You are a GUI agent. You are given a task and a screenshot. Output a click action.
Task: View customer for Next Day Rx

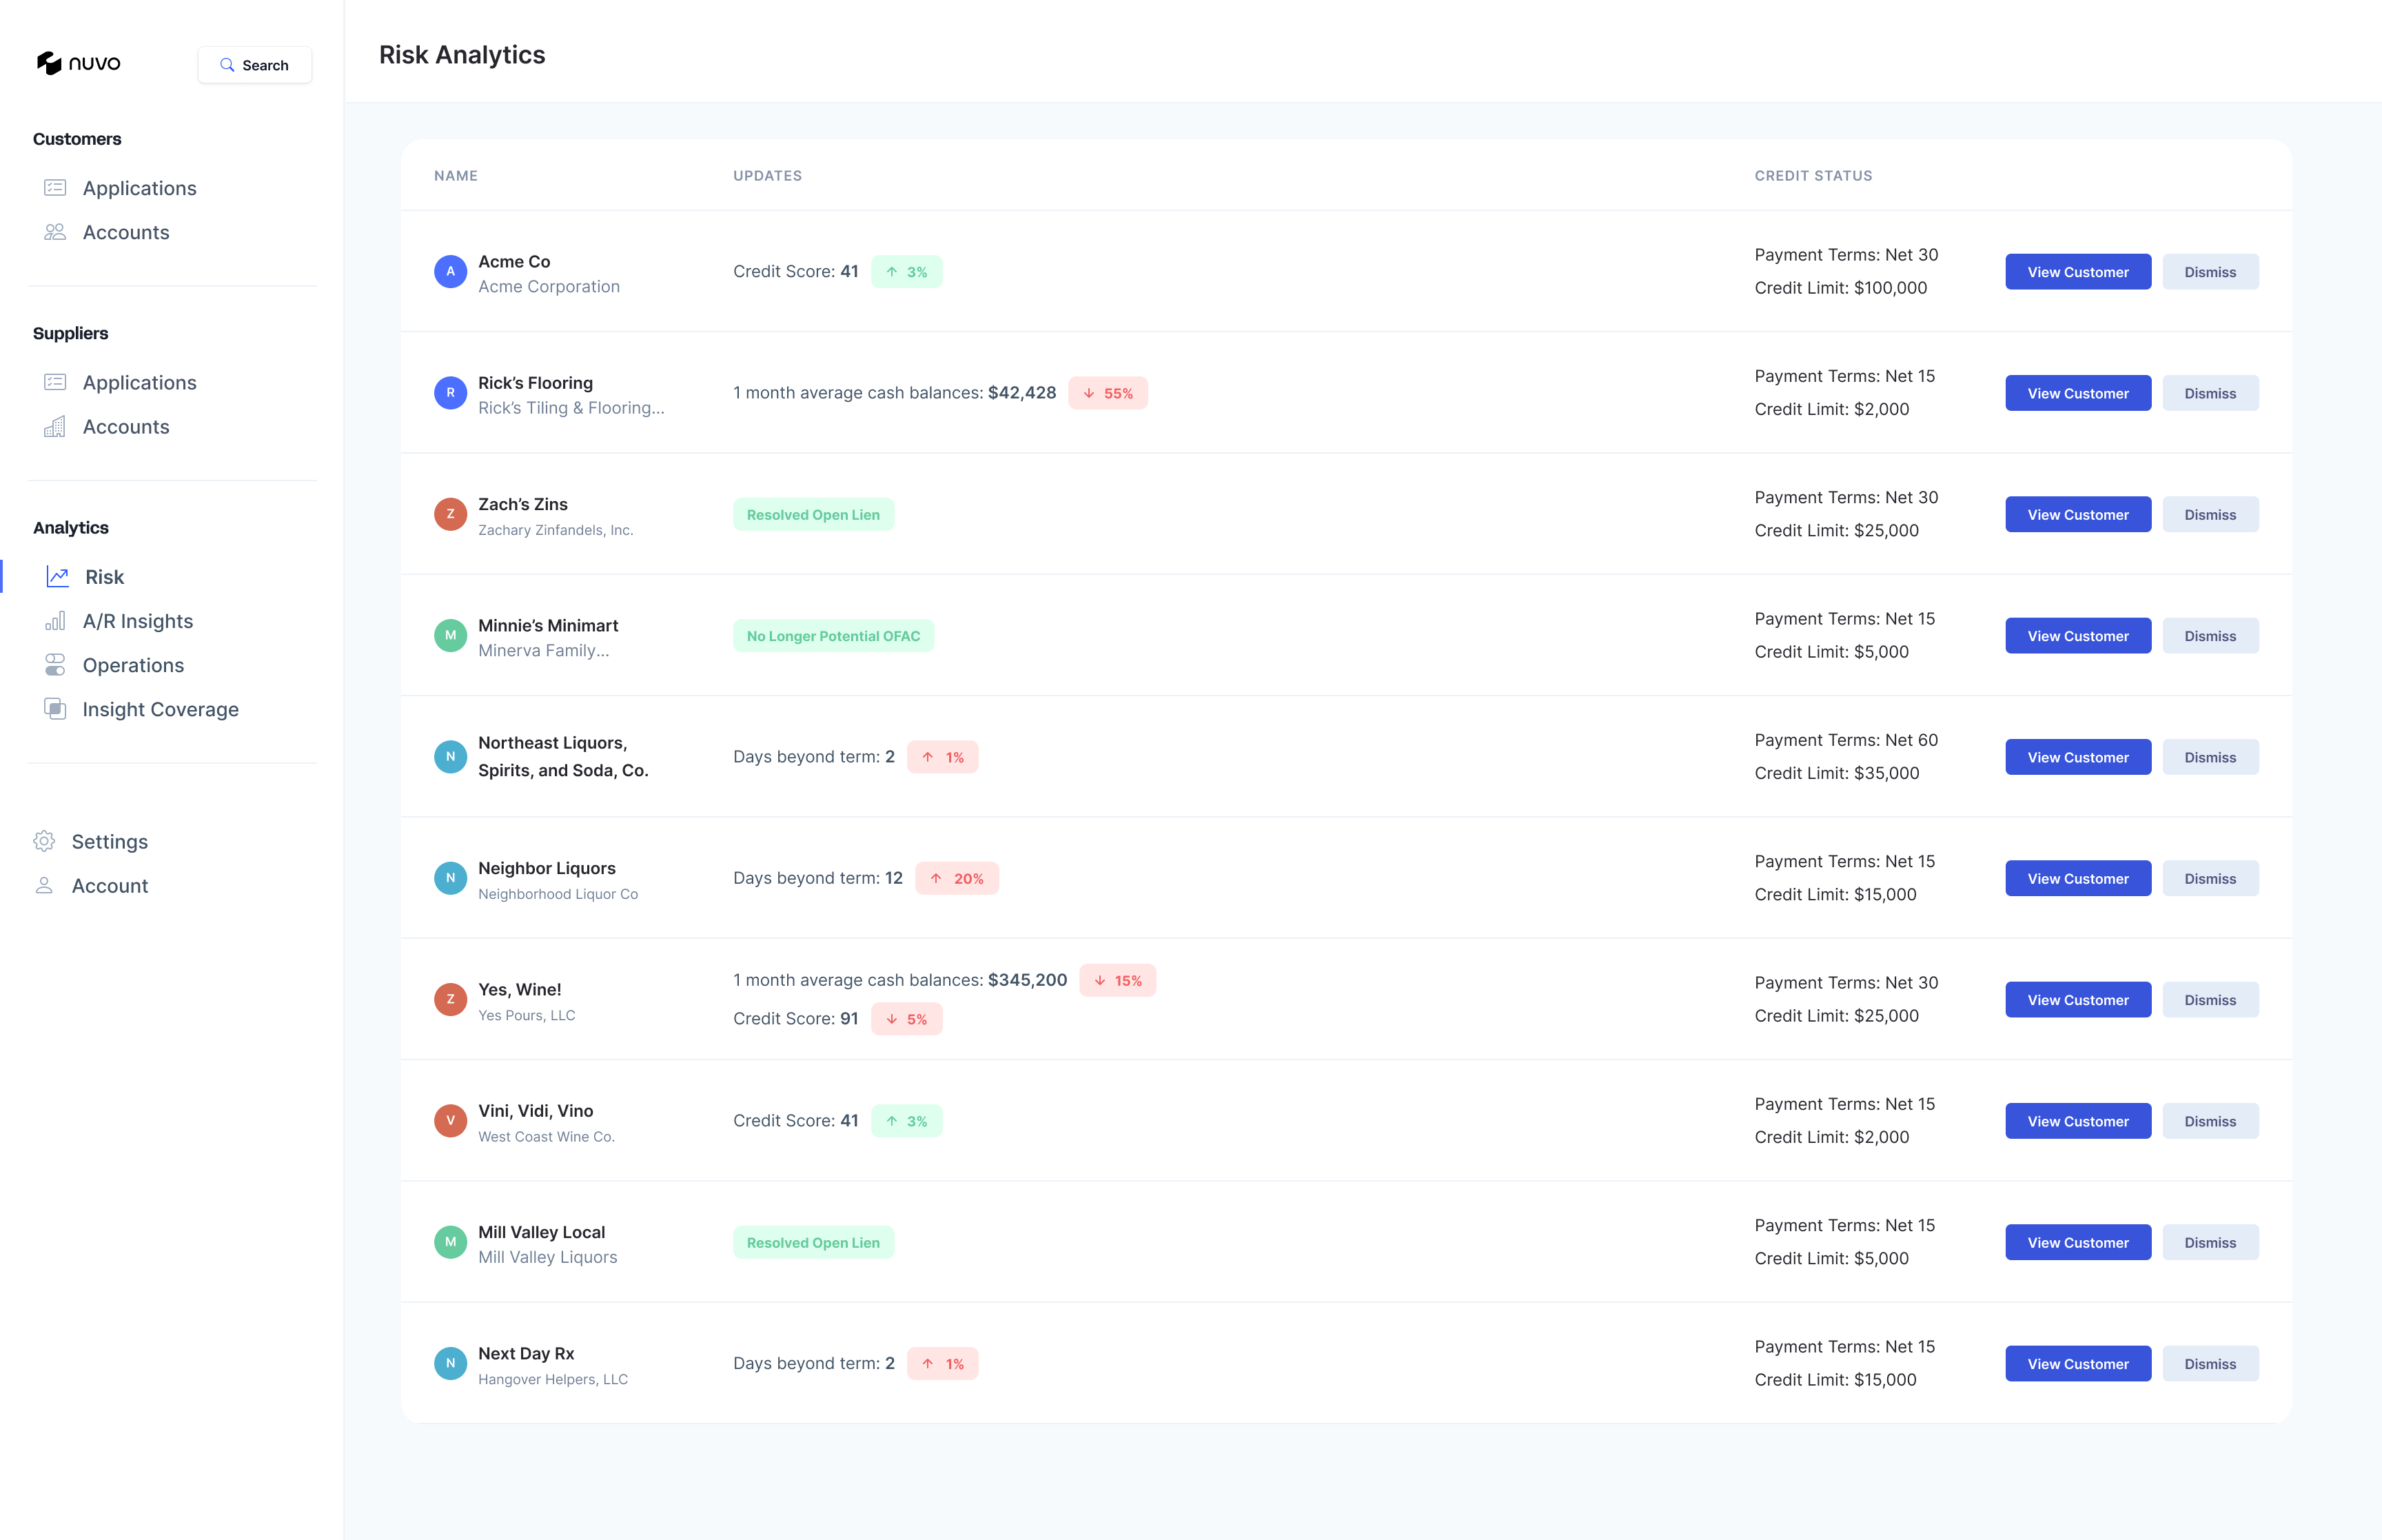(x=2077, y=1364)
